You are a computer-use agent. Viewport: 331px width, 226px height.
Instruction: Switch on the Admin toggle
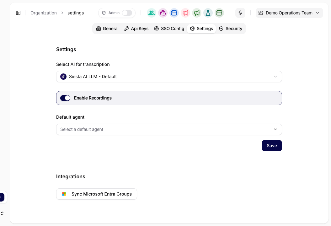(x=127, y=13)
